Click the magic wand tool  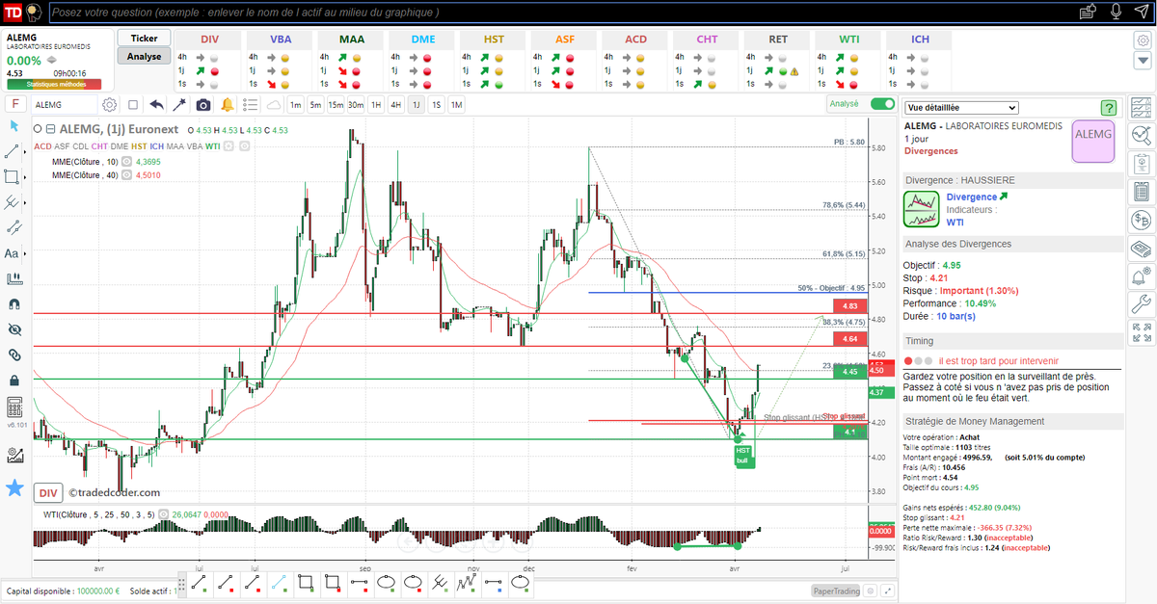179,105
